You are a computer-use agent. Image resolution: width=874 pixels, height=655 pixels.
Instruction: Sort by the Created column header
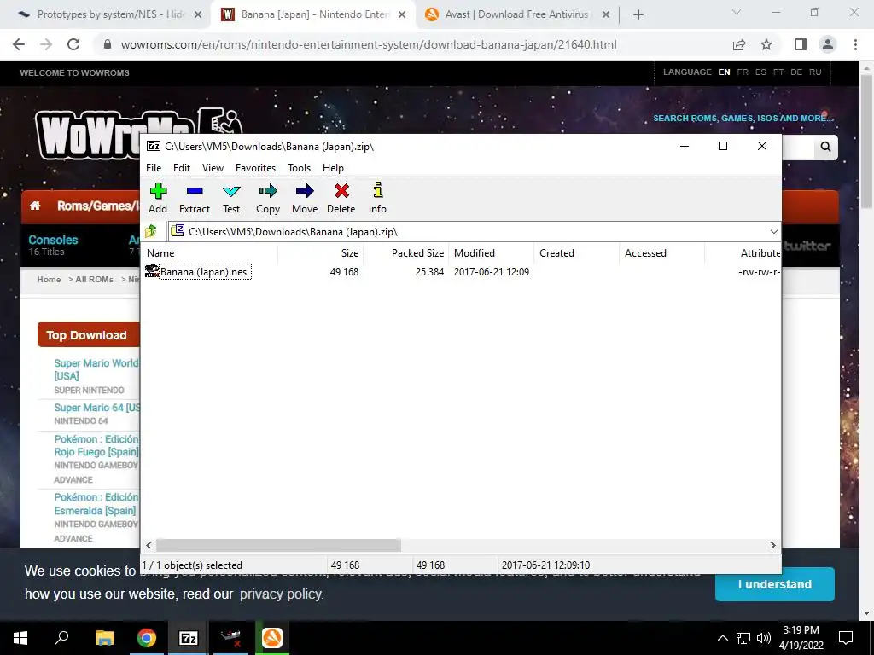(x=576, y=252)
